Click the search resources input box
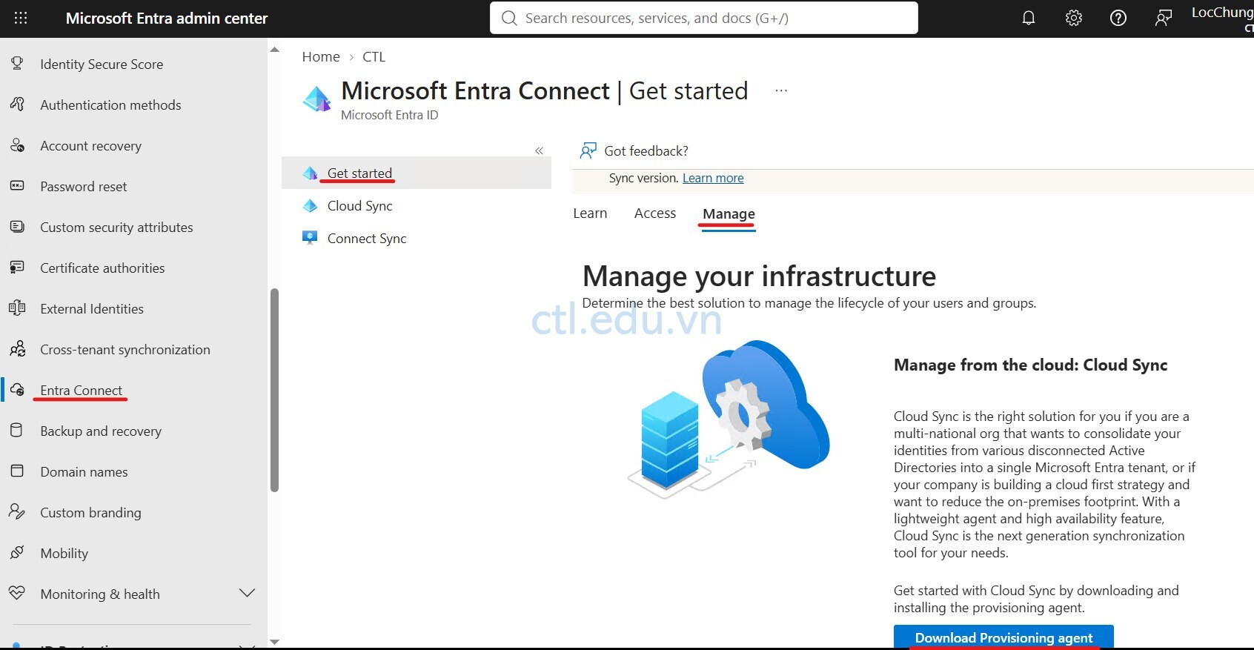The width and height of the screenshot is (1254, 650). click(x=704, y=18)
